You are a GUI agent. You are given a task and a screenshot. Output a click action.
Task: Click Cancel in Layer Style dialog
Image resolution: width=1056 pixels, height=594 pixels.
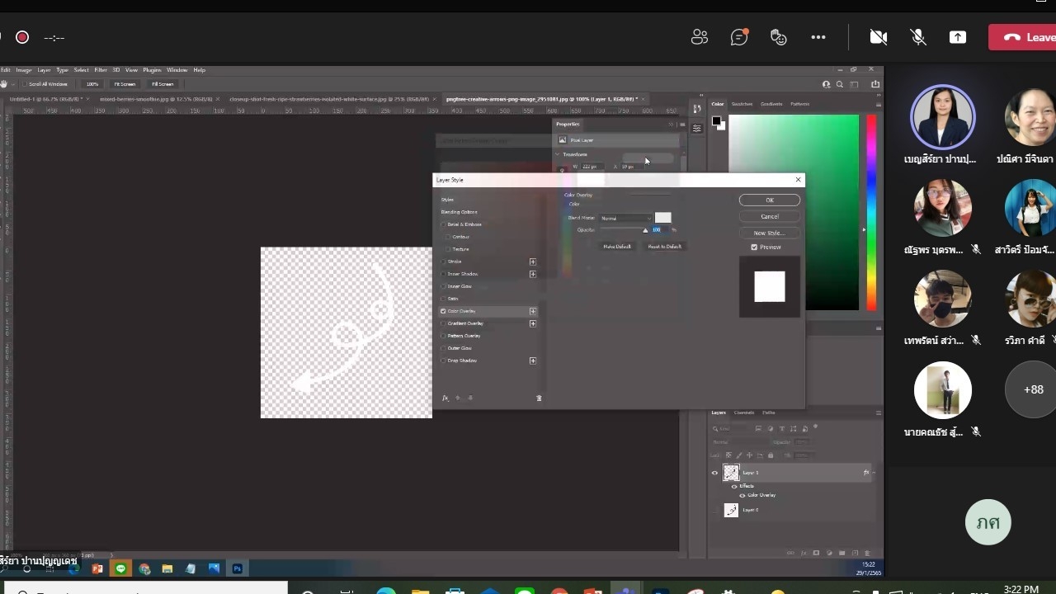pyautogui.click(x=770, y=216)
